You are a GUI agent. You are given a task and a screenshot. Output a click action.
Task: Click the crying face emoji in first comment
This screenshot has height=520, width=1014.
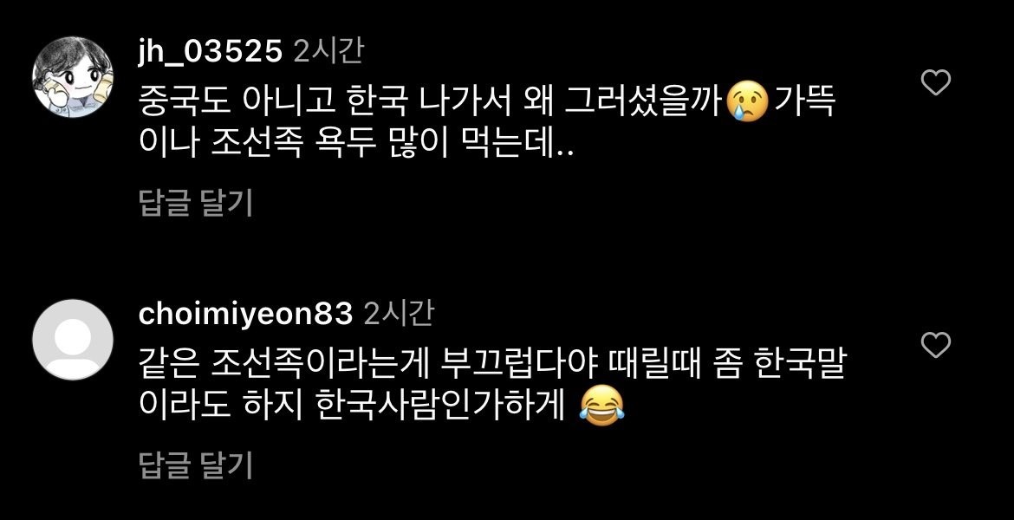[x=747, y=103]
